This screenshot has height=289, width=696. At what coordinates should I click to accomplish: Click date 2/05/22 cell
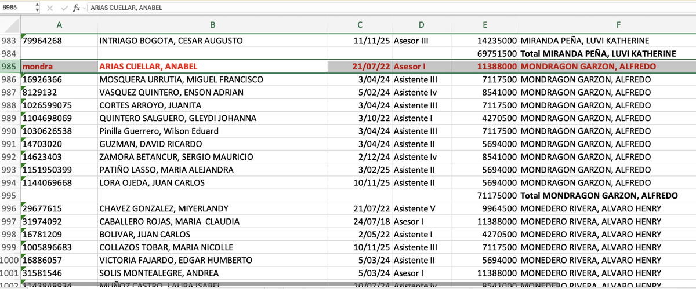click(360, 234)
